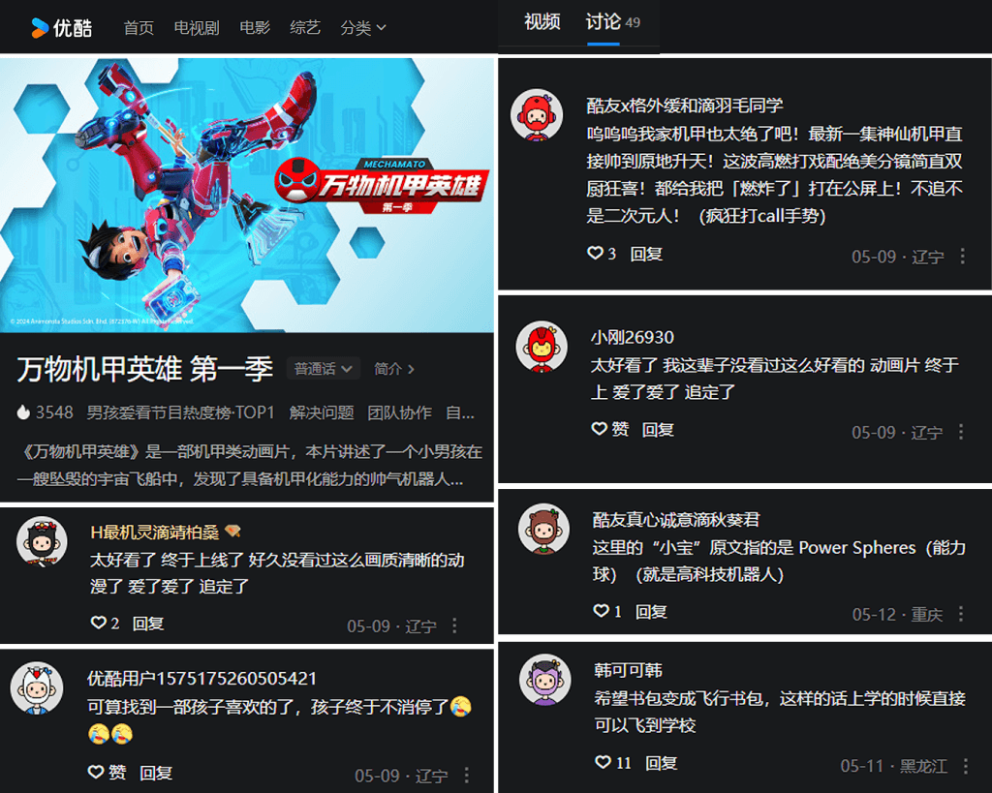This screenshot has height=793, width=992.
Task: Click the flame popularity icon beside 3548
Action: pyautogui.click(x=23, y=412)
